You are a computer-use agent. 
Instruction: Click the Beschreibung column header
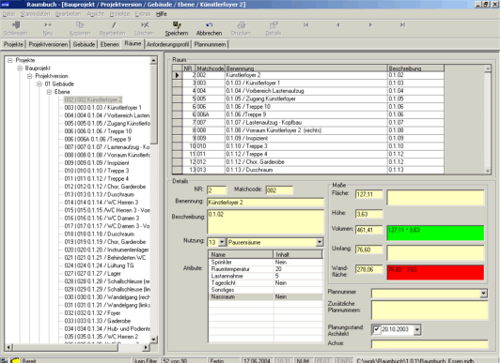tap(415, 68)
